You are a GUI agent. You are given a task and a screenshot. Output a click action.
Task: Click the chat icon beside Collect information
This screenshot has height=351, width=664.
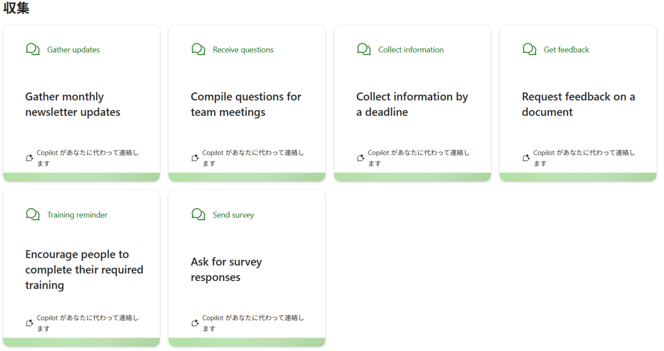click(364, 50)
